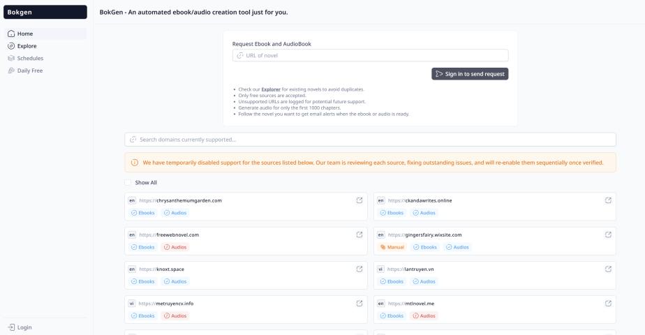Go to Explore in sidebar
The image size is (645, 335).
click(27, 46)
